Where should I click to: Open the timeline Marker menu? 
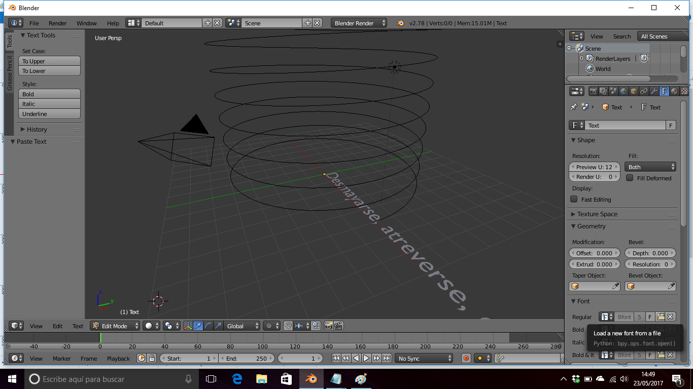pyautogui.click(x=62, y=358)
